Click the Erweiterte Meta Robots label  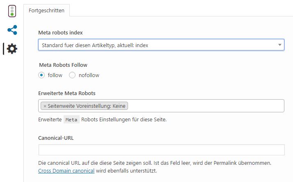[67, 93]
